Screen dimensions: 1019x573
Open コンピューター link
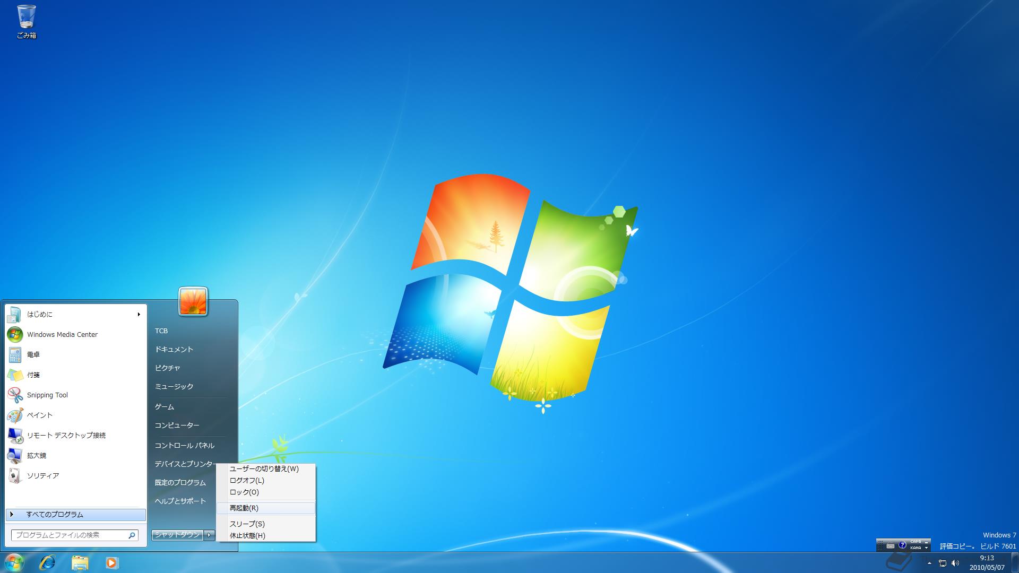[x=177, y=426]
